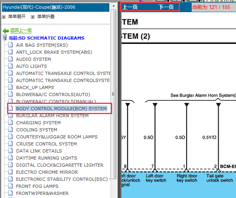The height and width of the screenshot is (198, 236).
Task: Click the page icon beside COURTESY&LUGGAGE ROOM LAMPS
Action: pyautogui.click(x=10, y=137)
